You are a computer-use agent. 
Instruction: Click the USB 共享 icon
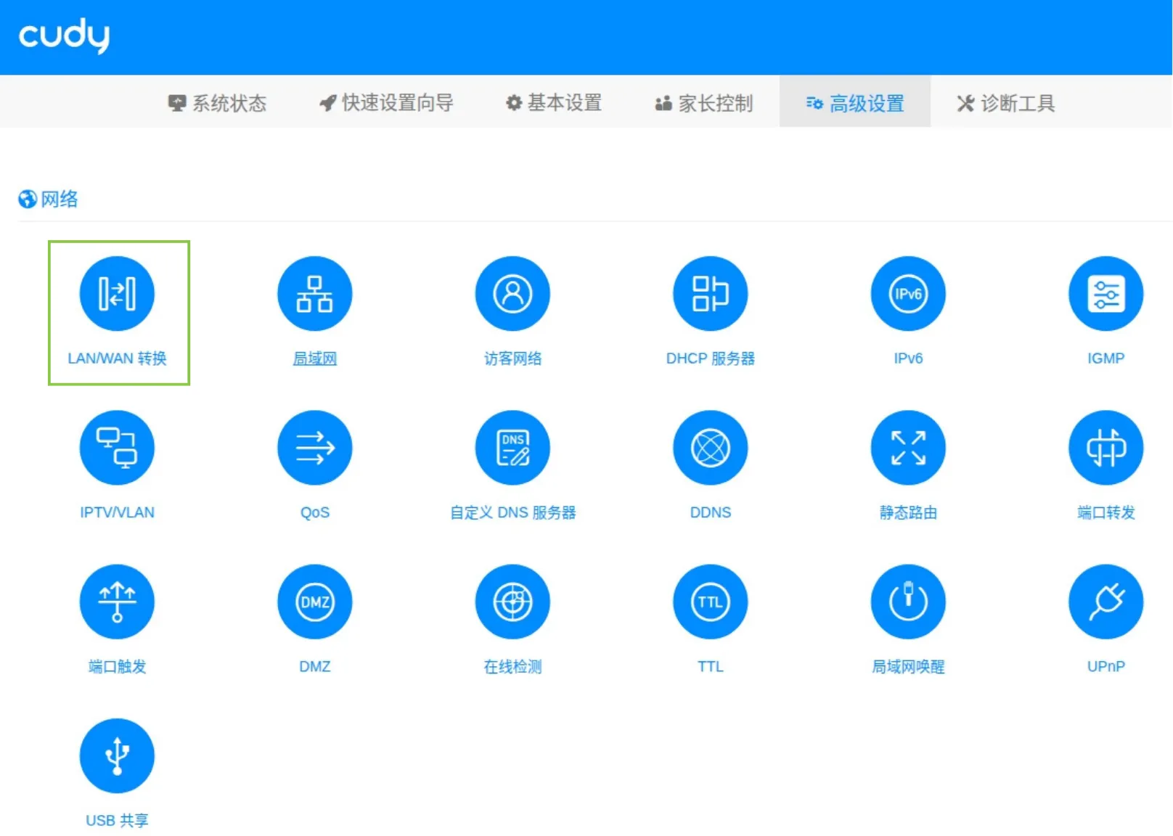tap(117, 755)
